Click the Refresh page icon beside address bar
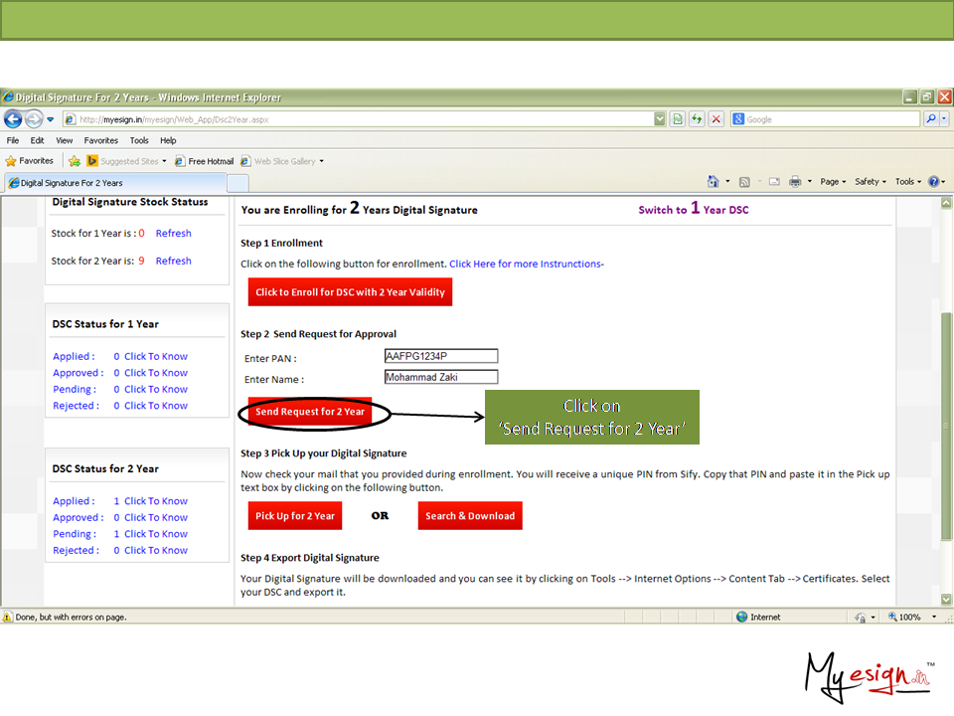This screenshot has width=954, height=716. click(698, 119)
